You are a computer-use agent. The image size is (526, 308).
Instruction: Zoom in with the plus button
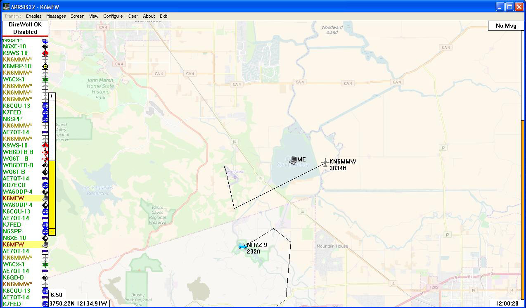[x=52, y=96]
